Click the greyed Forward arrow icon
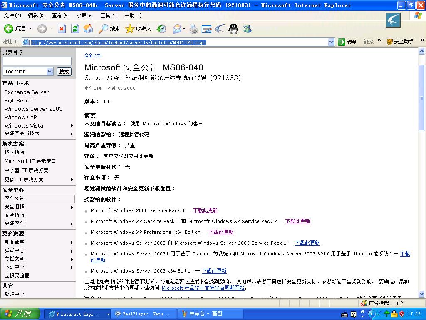 pyautogui.click(x=42, y=29)
